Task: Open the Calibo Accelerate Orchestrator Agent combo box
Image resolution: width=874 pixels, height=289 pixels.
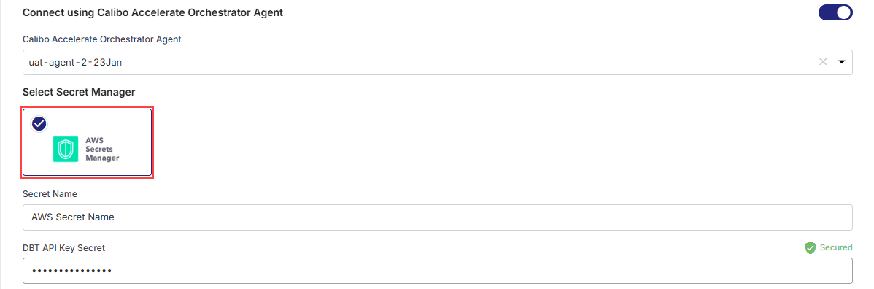Action: pos(438,63)
